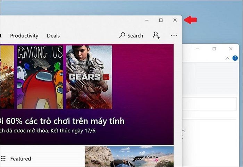The image size is (243, 167).
Task: Switch to the Deals tab
Action: click(x=53, y=36)
